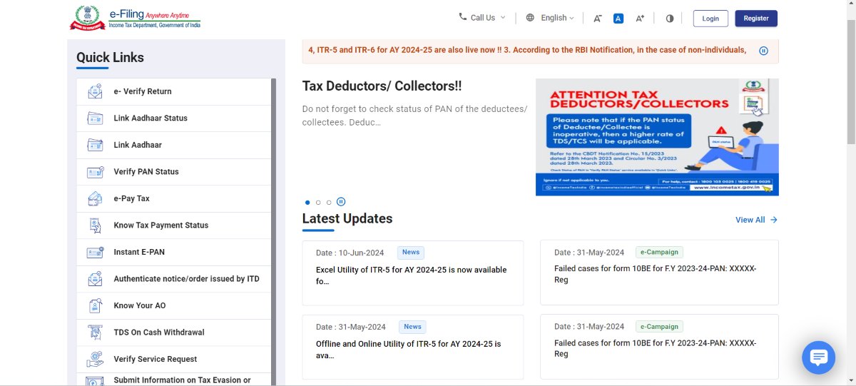Click the Verify PAN Status icon
The height and width of the screenshot is (386, 856).
[x=95, y=172]
